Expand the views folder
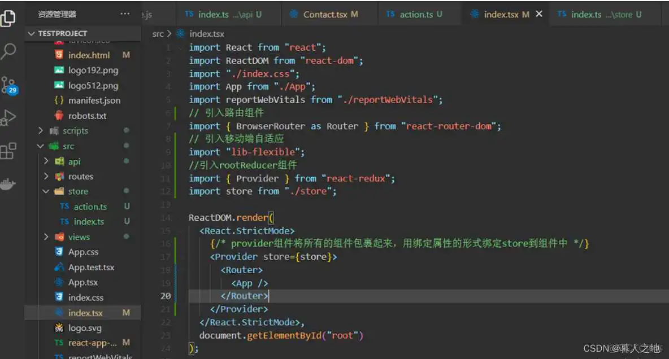The width and height of the screenshot is (669, 359). (46, 237)
